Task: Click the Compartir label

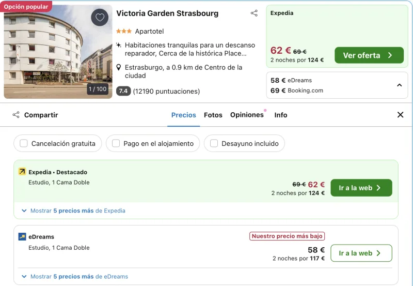Action: pos(41,115)
